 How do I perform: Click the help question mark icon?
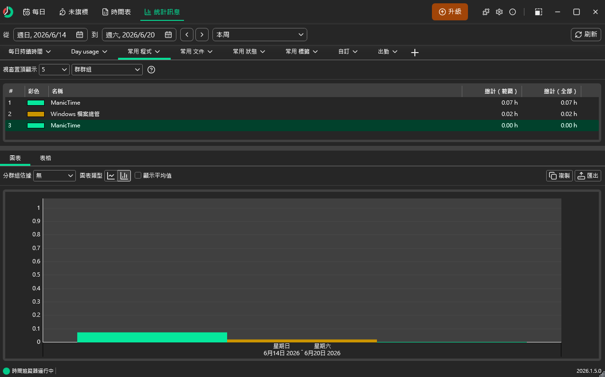pos(151,70)
